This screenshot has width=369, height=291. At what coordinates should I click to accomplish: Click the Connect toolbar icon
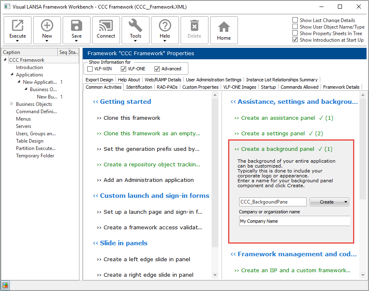pyautogui.click(x=106, y=26)
